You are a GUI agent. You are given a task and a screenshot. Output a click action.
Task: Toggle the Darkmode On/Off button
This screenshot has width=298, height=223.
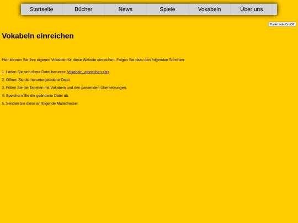click(x=282, y=24)
